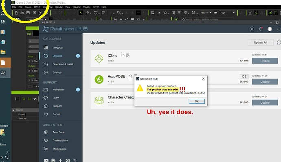Click the Instagram icon at Hub sidebar bottom
This screenshot has height=162, width=281.
(68, 160)
